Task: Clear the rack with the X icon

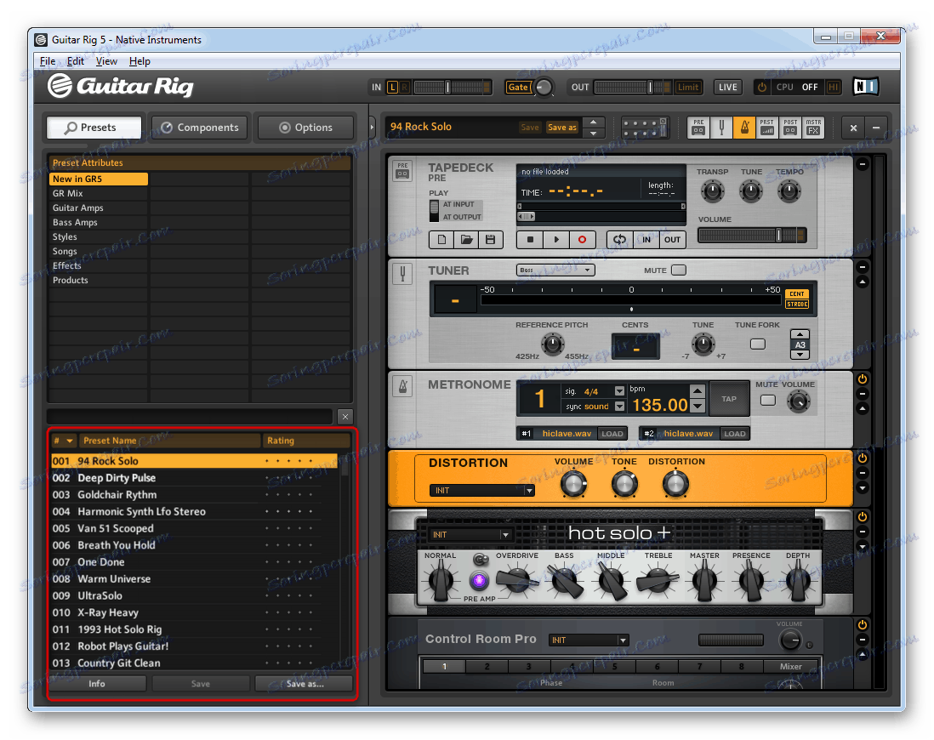Action: [853, 128]
